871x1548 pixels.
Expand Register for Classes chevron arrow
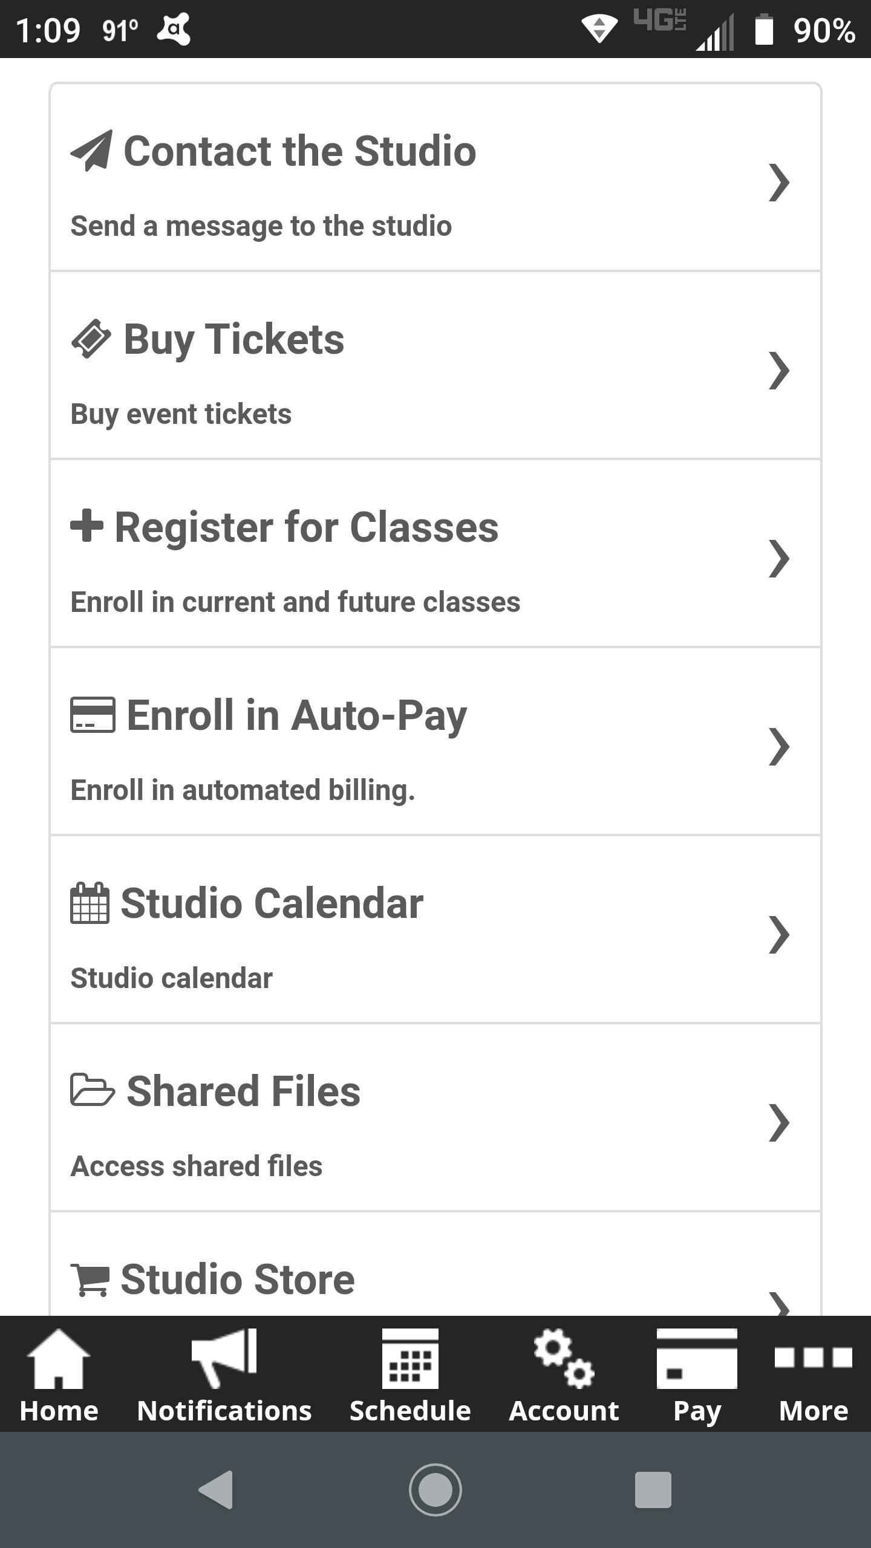pos(779,558)
